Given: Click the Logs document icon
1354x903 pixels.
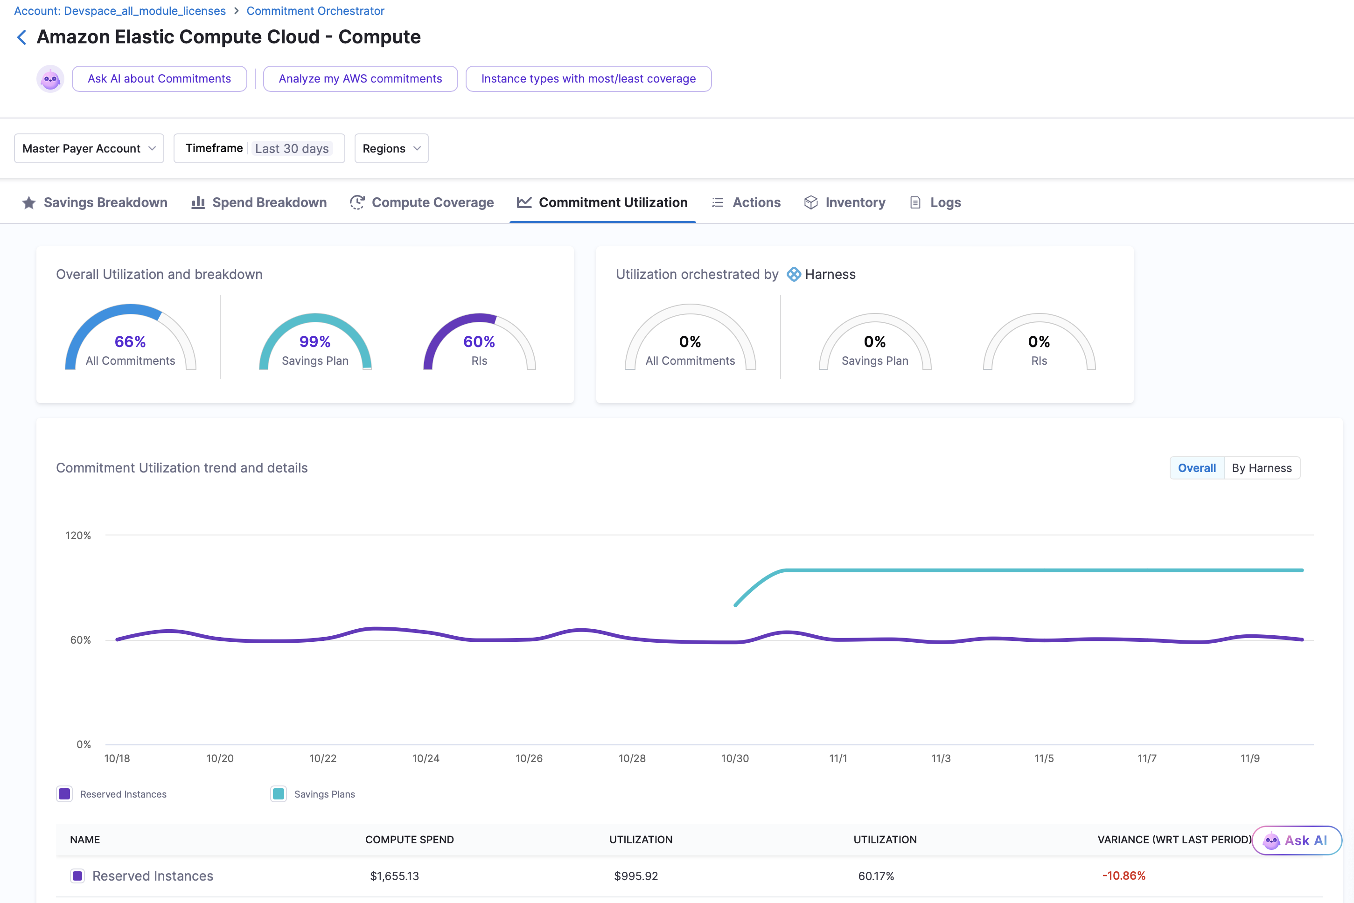Looking at the screenshot, I should [915, 203].
